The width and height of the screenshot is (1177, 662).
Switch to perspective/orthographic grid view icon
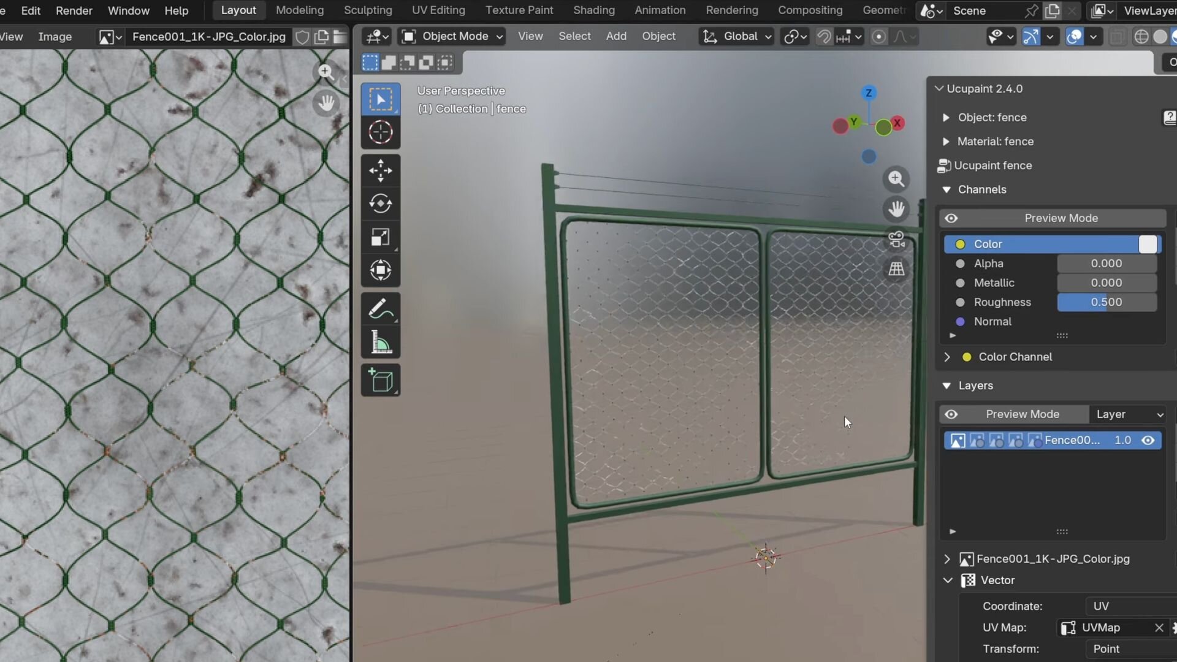point(896,269)
